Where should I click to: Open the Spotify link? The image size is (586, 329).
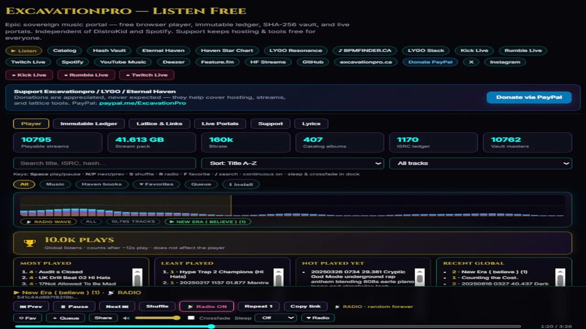click(73, 62)
